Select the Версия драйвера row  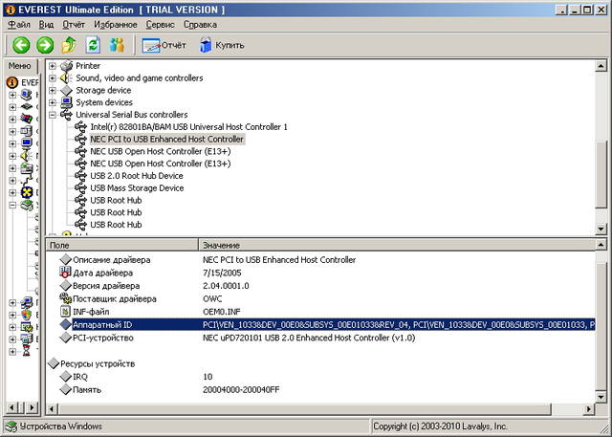(x=320, y=286)
